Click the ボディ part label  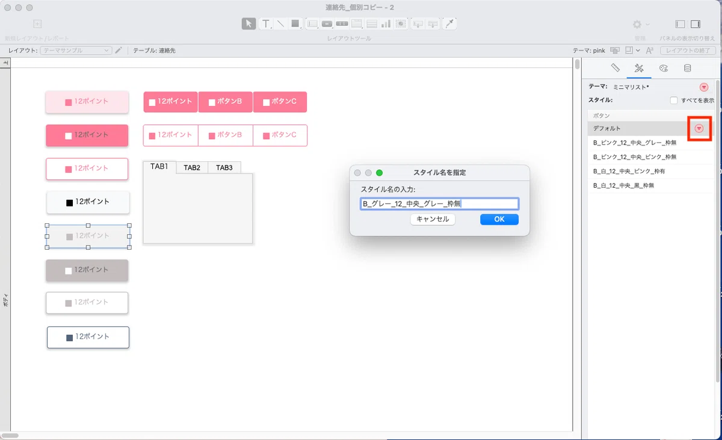pyautogui.click(x=5, y=301)
